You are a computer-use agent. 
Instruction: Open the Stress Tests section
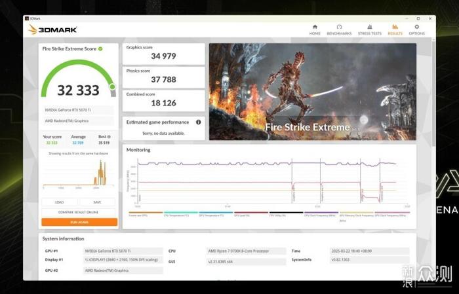370,30
